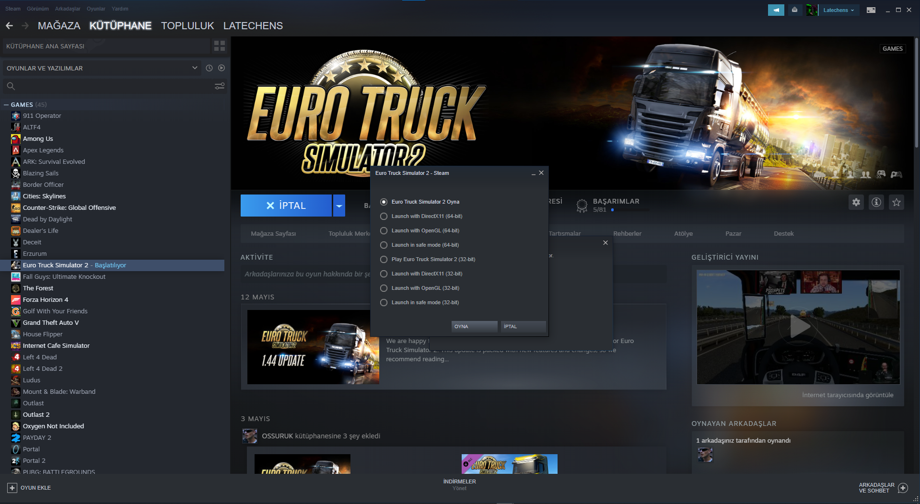Image resolution: width=920 pixels, height=504 pixels.
Task: Click the PAYDAY 2 game icon
Action: tap(16, 438)
